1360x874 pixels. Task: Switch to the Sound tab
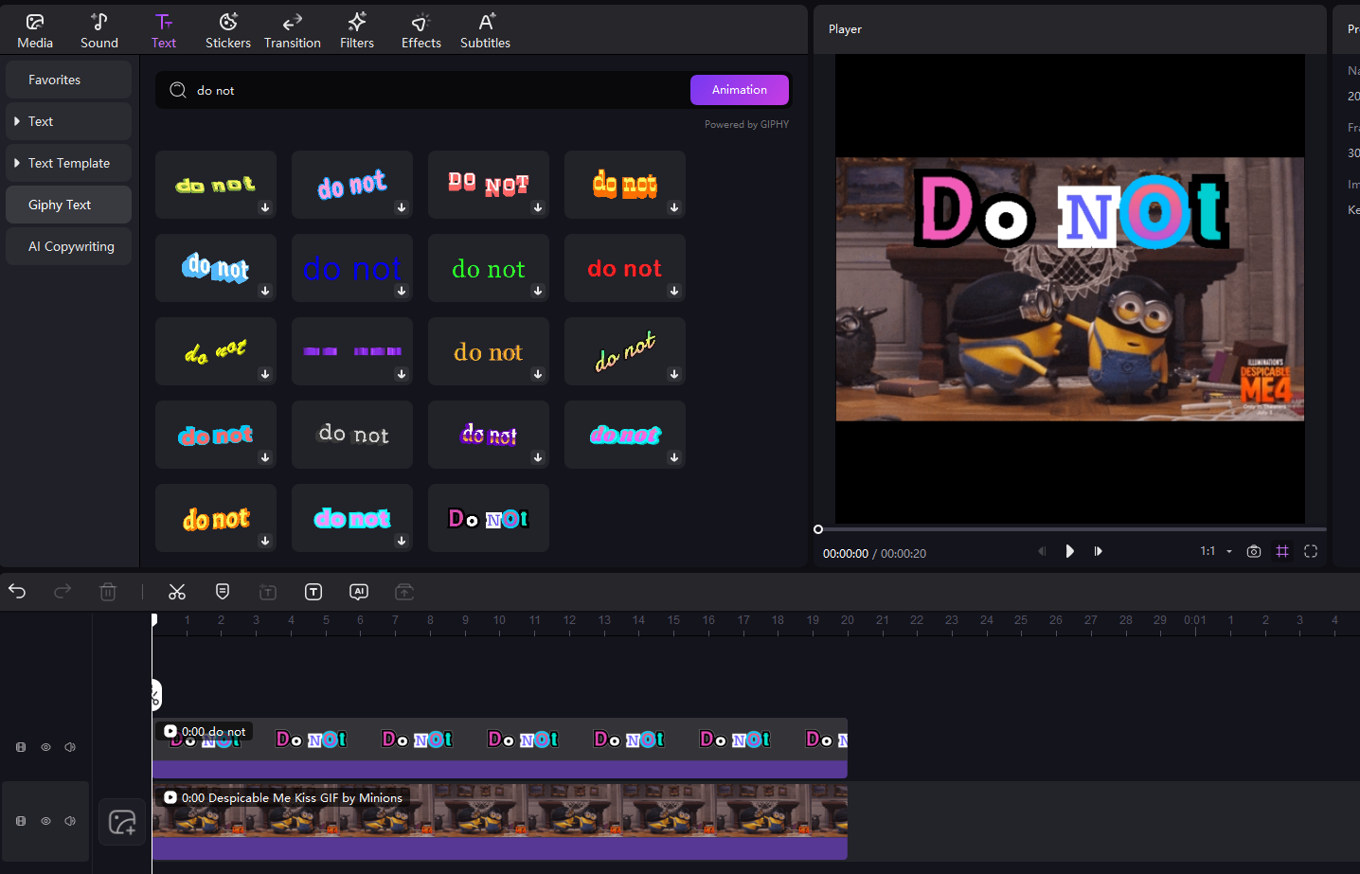point(99,30)
